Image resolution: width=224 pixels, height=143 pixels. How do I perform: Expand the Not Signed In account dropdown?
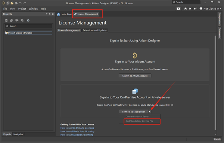coord(210,9)
